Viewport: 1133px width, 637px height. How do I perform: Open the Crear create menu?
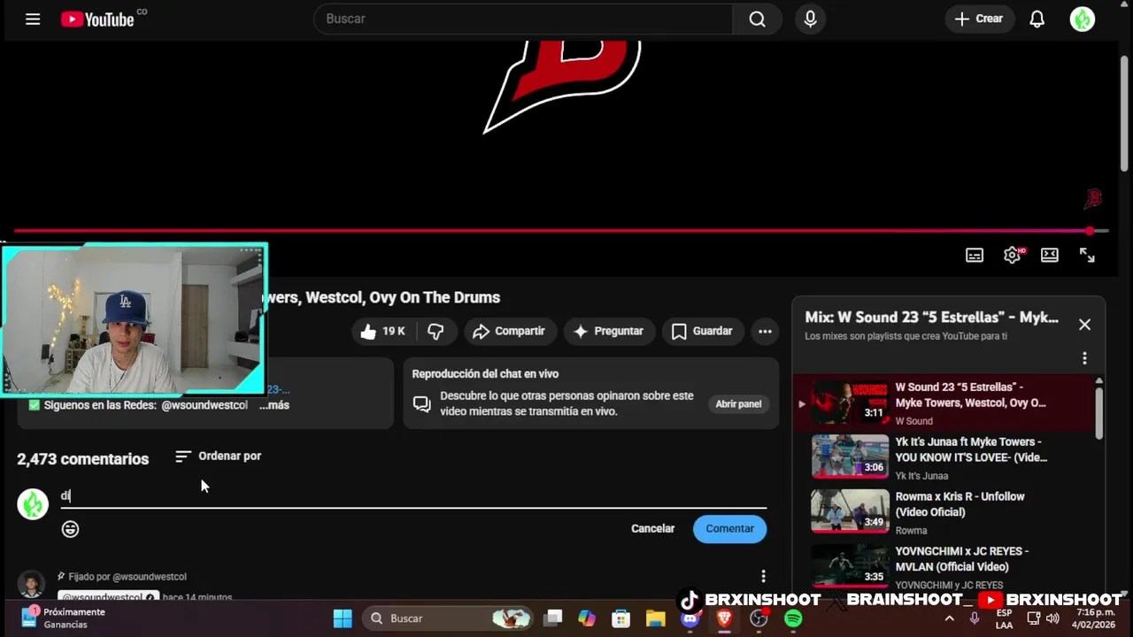[x=979, y=19]
